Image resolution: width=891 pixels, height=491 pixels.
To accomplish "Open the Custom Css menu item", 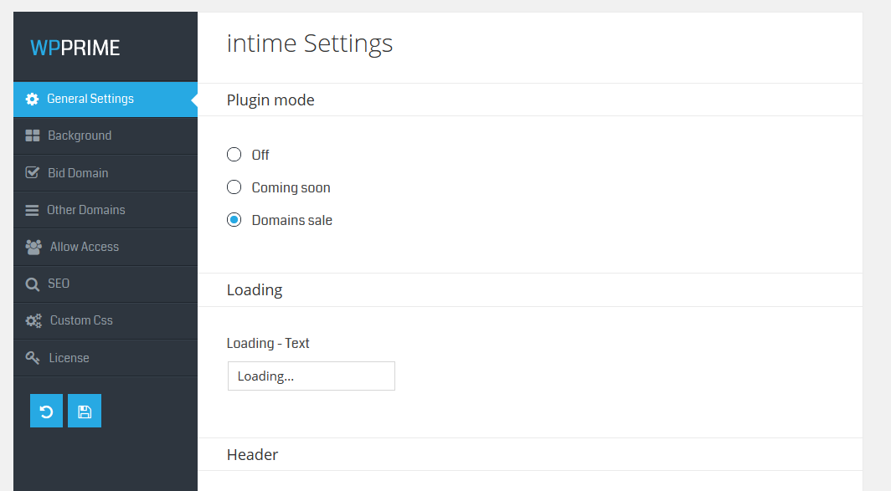I will click(81, 320).
